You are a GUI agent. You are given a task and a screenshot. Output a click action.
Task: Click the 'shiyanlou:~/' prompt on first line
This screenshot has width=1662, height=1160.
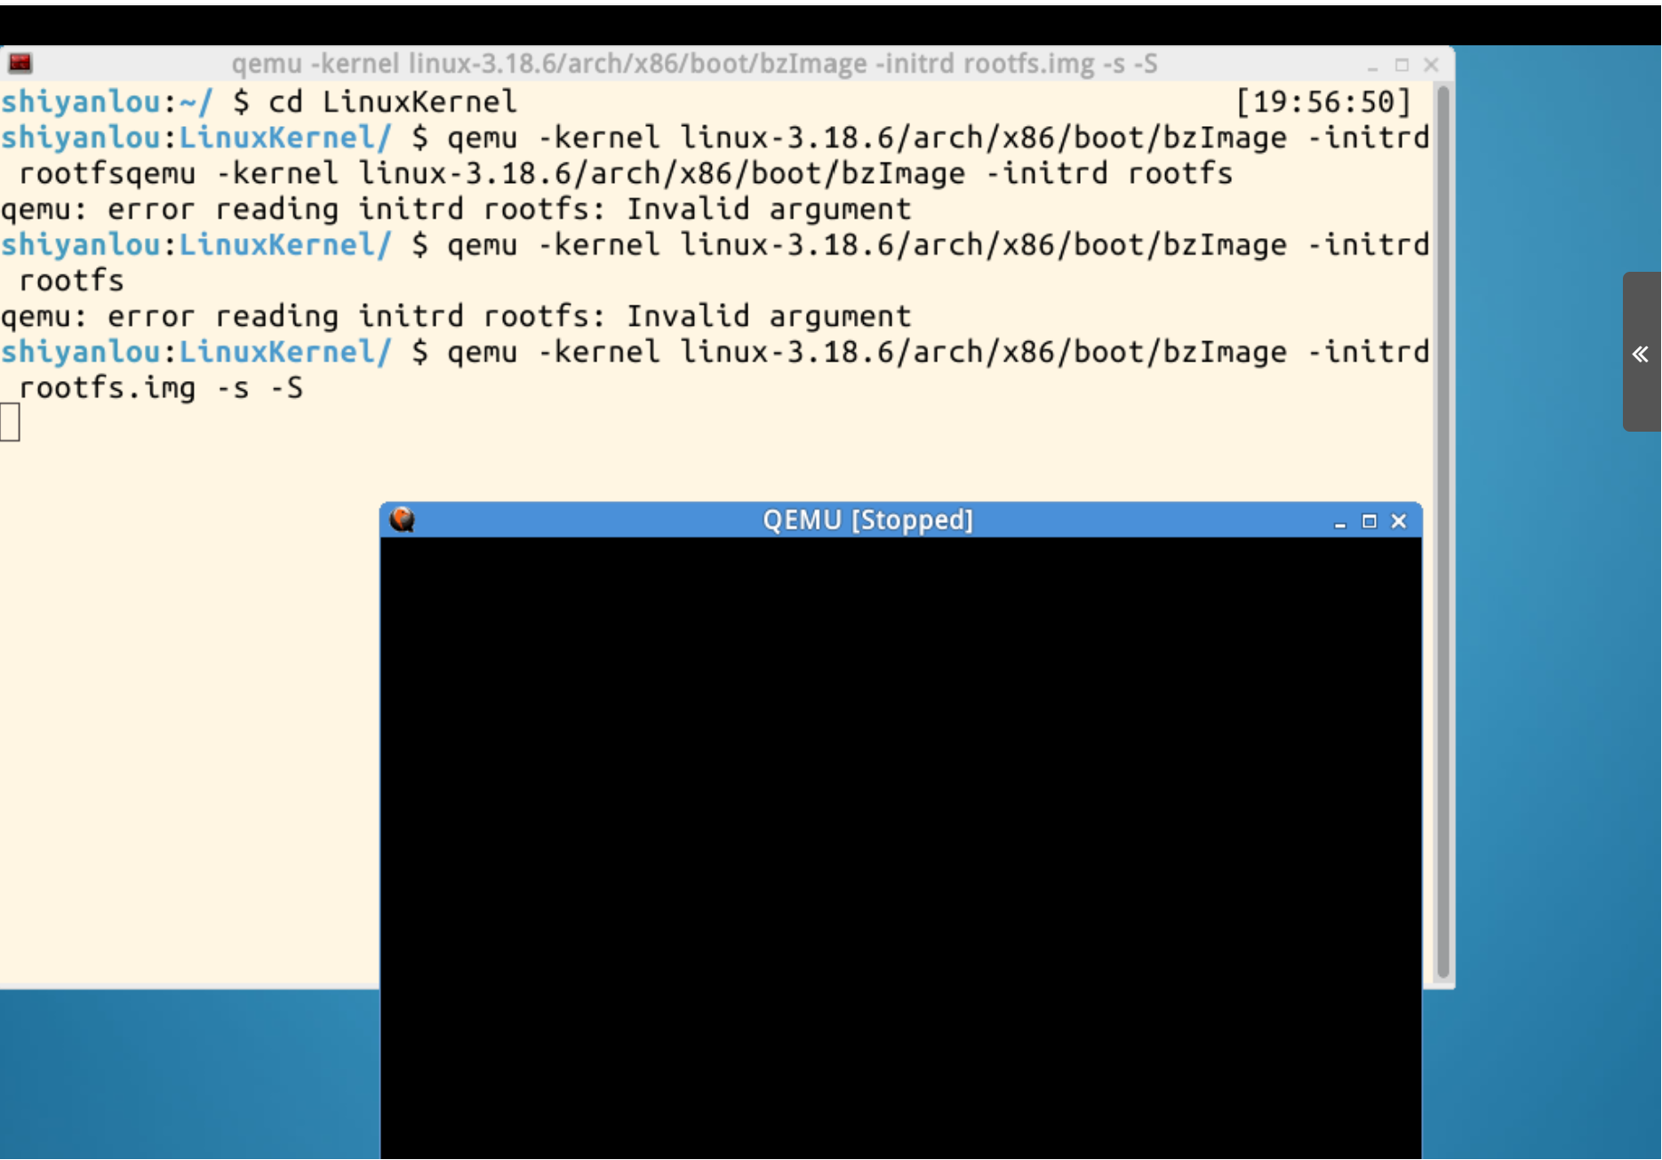107,101
